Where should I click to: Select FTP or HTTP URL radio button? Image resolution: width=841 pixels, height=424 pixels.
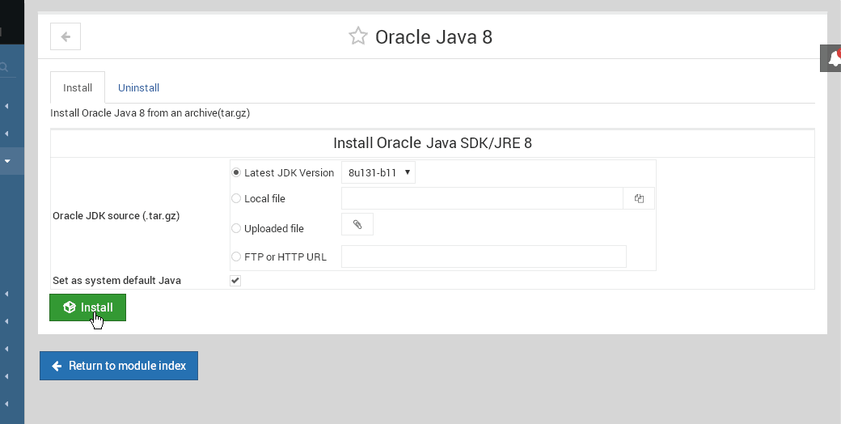pos(236,257)
